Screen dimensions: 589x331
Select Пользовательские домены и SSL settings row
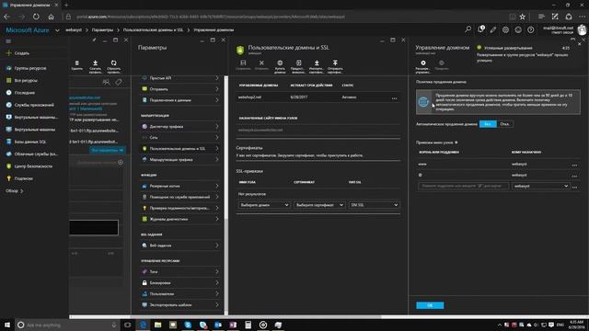tap(180, 149)
